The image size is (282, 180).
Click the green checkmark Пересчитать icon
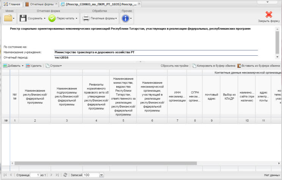tap(52, 18)
